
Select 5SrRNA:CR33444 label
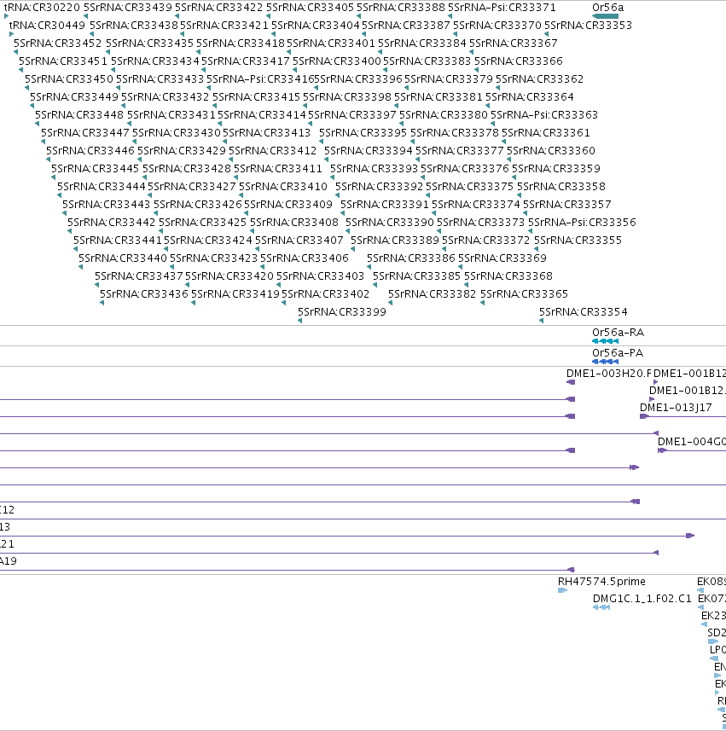tap(102, 187)
